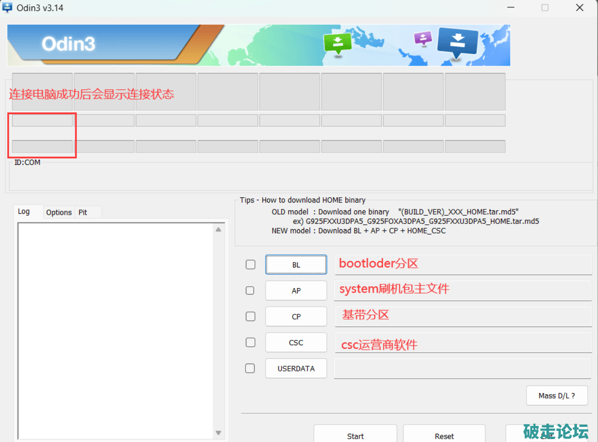Click the USERDATA file path field
This screenshot has width=598, height=442.
462,368
